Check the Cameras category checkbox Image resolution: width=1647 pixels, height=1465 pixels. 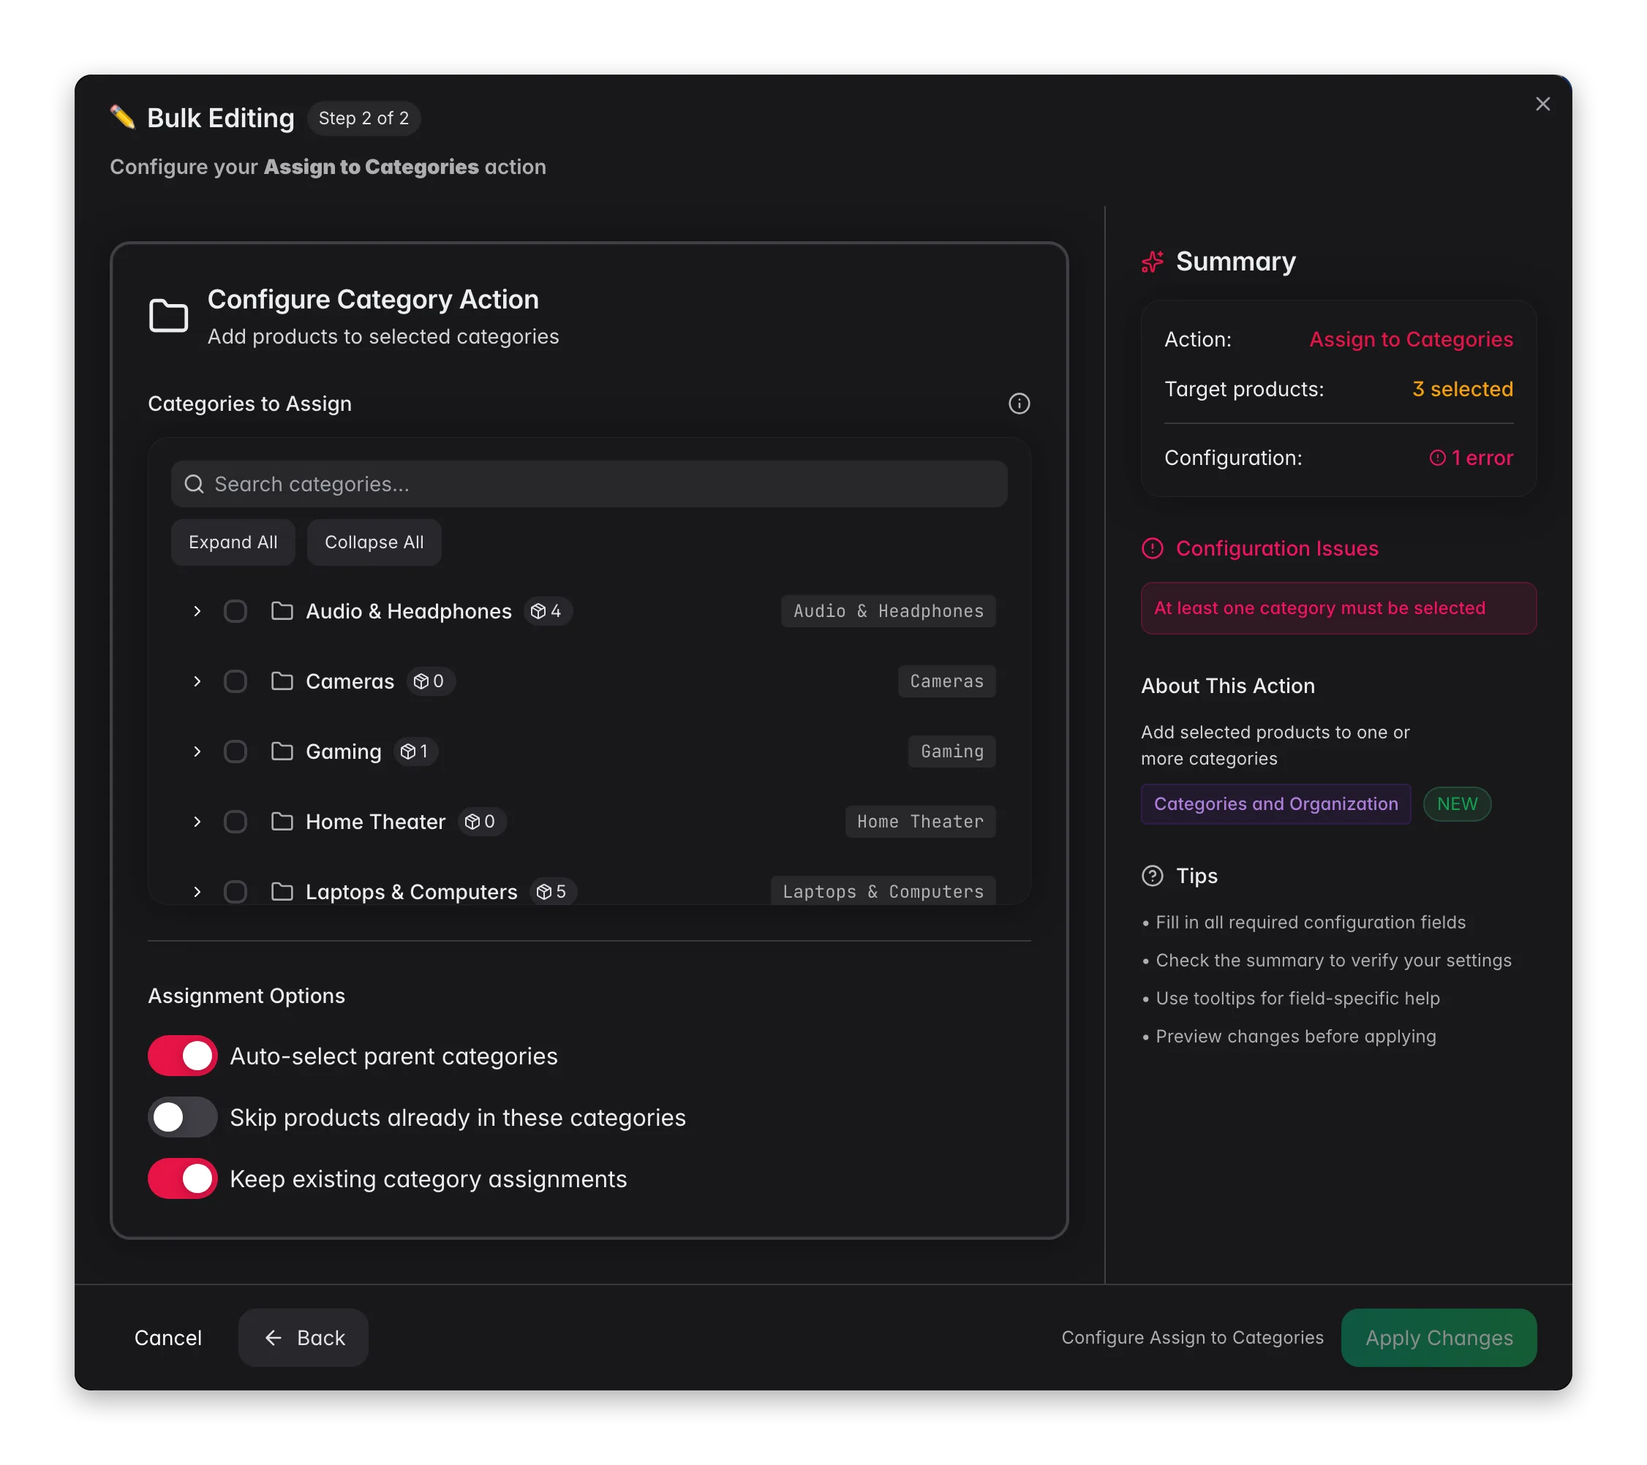(235, 681)
